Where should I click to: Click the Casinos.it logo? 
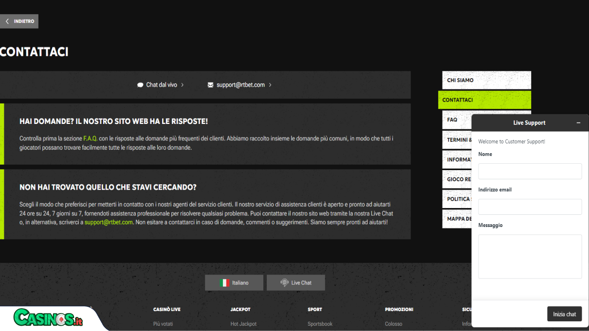49,318
